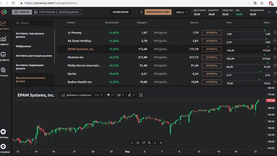Pan chart left with the arrow
This screenshot has height=156, width=277.
[132, 143]
